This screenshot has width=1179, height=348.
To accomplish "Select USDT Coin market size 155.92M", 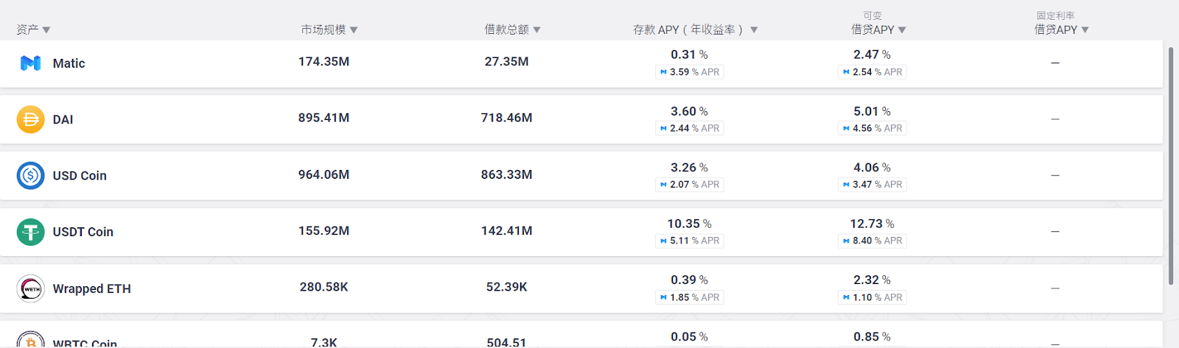I will tap(324, 230).
